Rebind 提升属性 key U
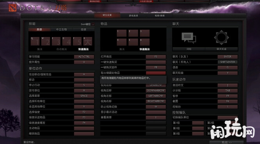The height and width of the screenshot is (144, 260). 84,62
